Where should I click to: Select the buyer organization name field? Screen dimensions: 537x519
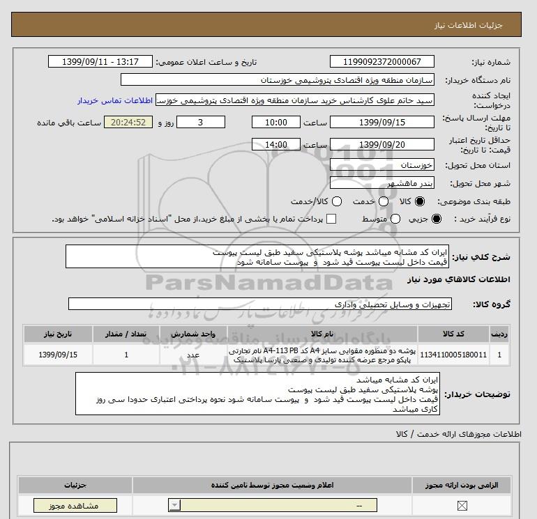point(278,79)
